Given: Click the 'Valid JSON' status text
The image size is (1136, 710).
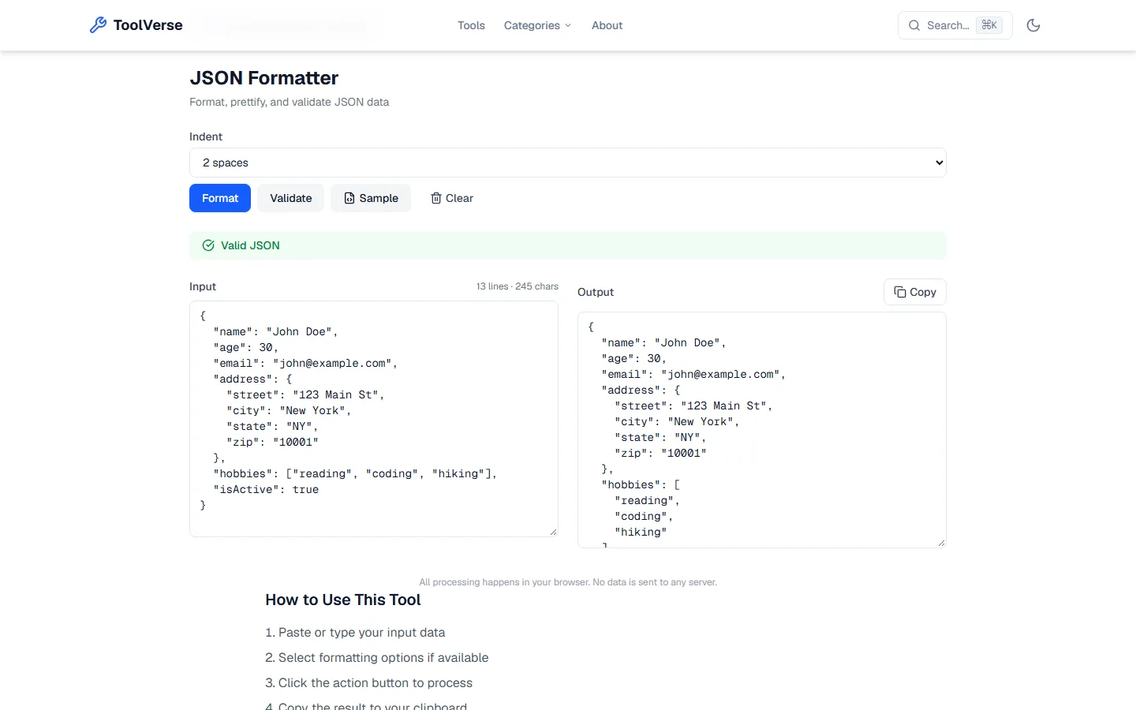Looking at the screenshot, I should click(x=250, y=245).
